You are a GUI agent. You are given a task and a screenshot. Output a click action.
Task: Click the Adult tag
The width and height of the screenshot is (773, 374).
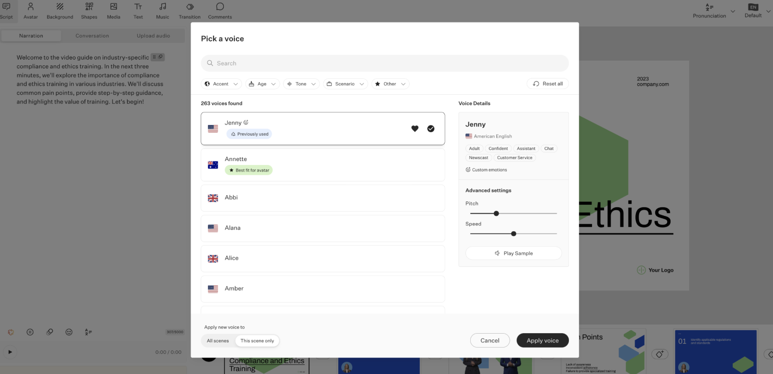click(x=474, y=149)
